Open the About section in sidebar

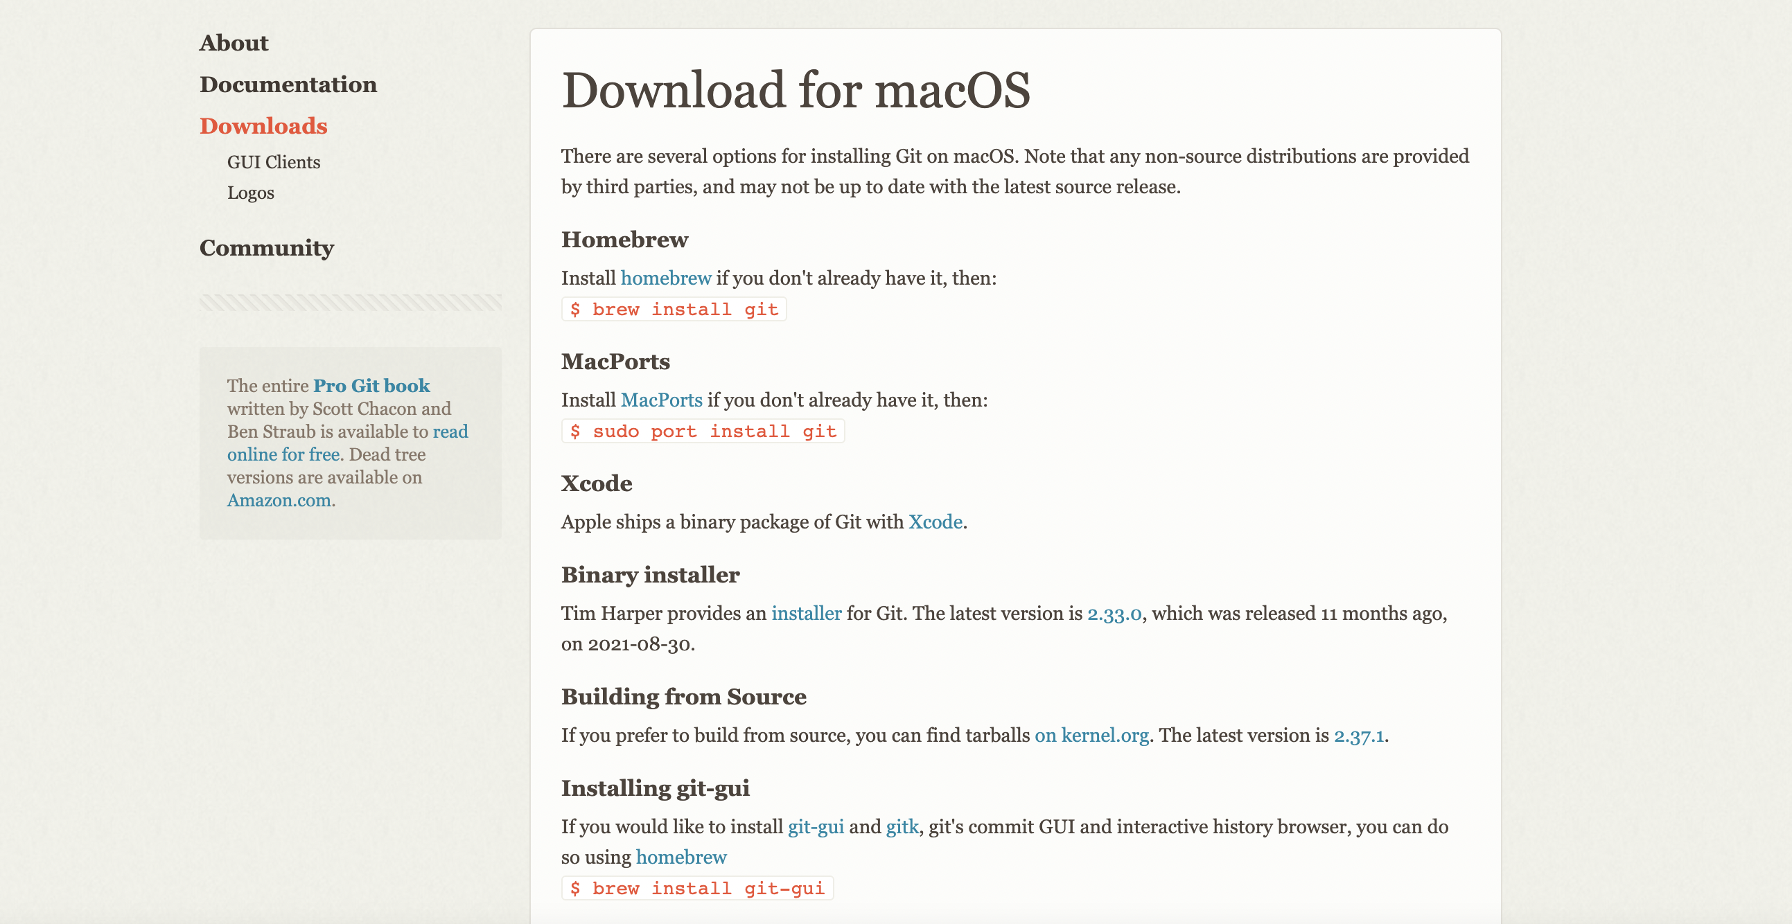tap(234, 43)
